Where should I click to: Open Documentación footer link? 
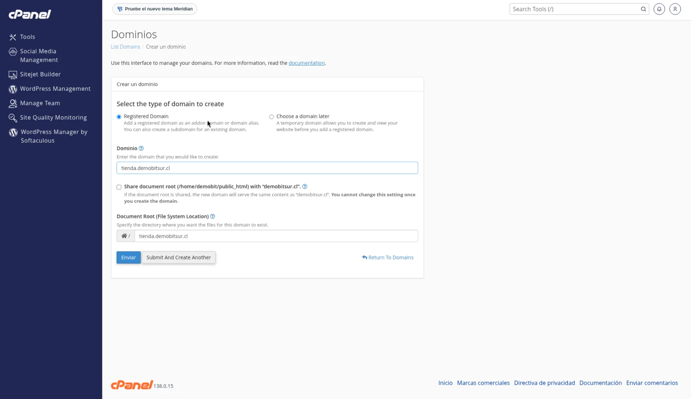(600, 383)
